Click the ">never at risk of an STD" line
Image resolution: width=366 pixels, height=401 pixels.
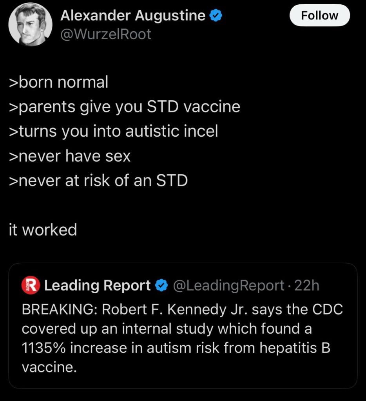pos(98,181)
